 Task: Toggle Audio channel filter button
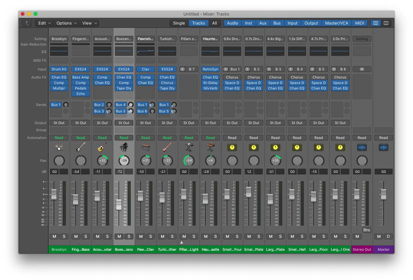tap(232, 23)
